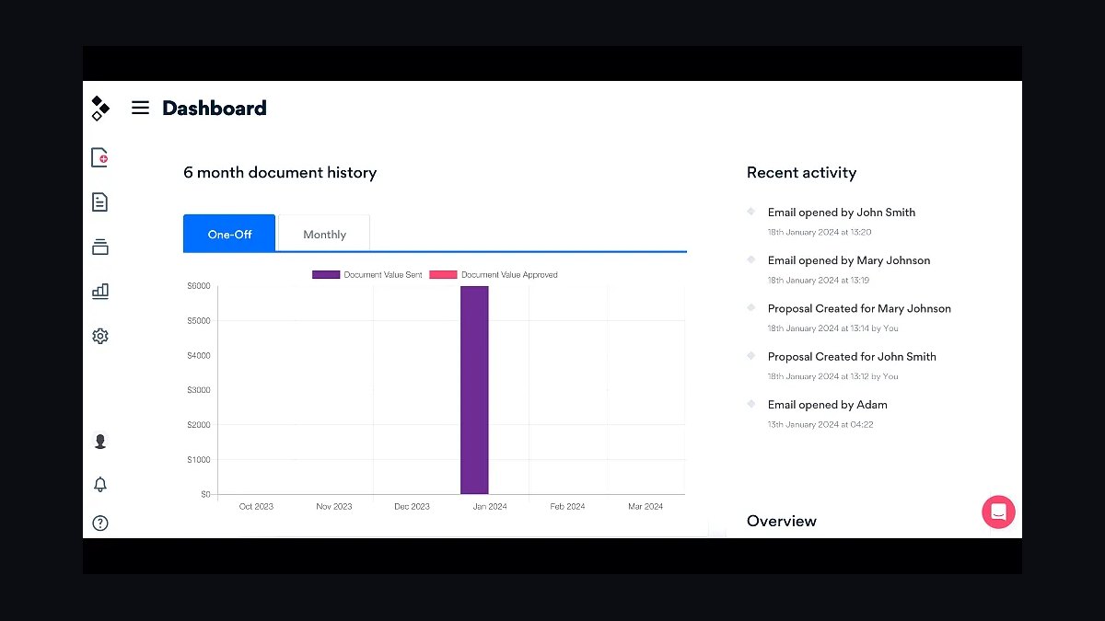The width and height of the screenshot is (1105, 621).
Task: Click the 'Feb 2024' axis label
Action: tap(567, 507)
